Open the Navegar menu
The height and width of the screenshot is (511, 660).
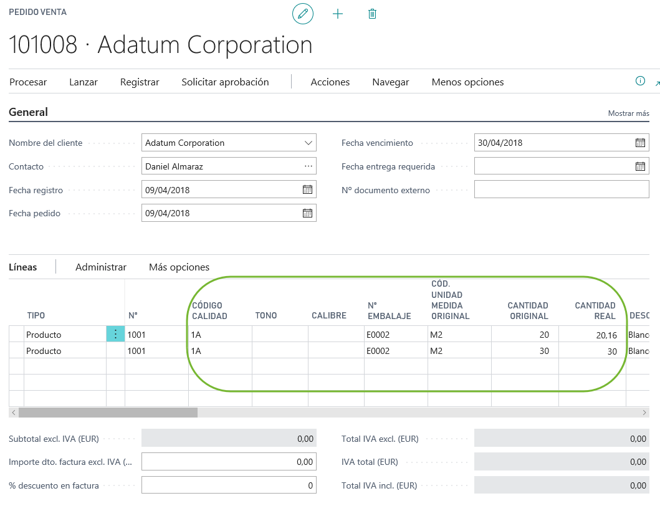click(391, 82)
